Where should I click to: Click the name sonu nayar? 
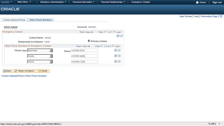click(11, 27)
